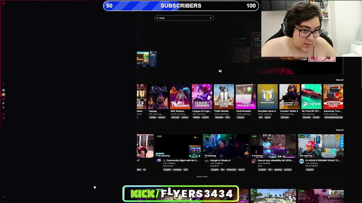Select the IRL tag under Brazilian Serie A
Screen dimensions: 362x203
point(261,117)
